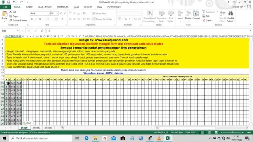The image size is (253, 142).
Task: Open the Font name dropdown showing Arial
Action: click(49, 13)
